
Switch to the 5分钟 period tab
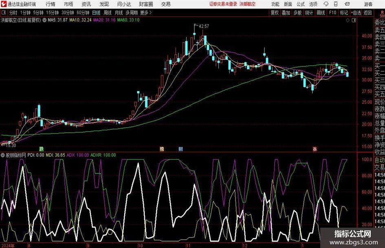[38, 13]
